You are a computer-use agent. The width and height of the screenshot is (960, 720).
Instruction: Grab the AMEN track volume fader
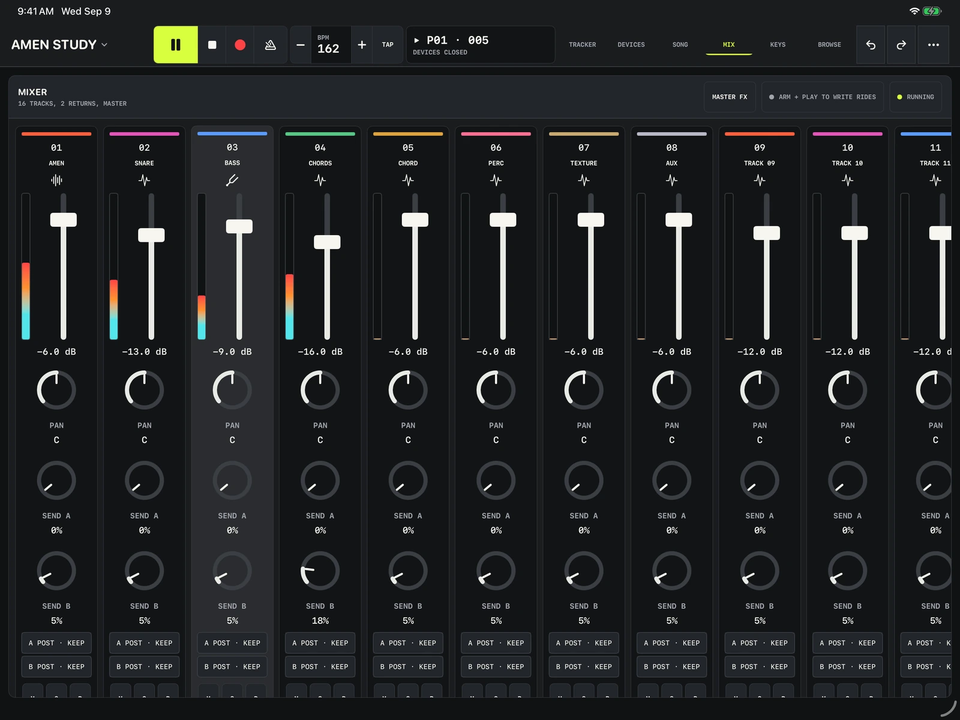64,220
